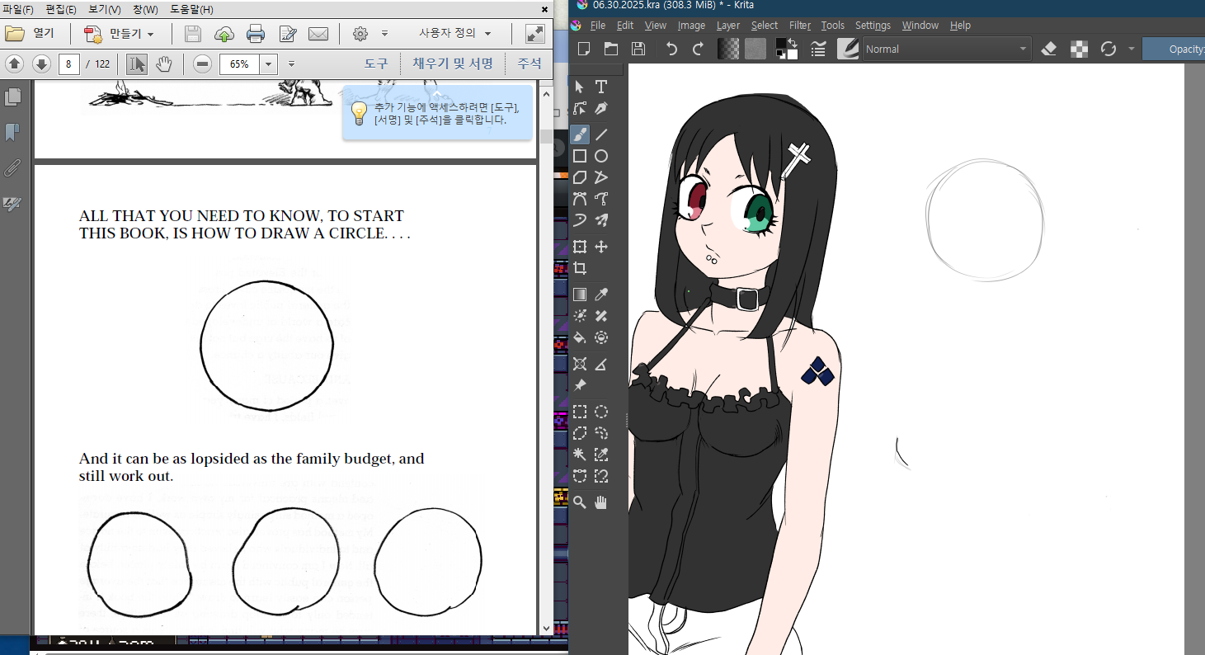Select the Zoom magnifier tool in Krita
This screenshot has height=655, width=1205.
[580, 502]
